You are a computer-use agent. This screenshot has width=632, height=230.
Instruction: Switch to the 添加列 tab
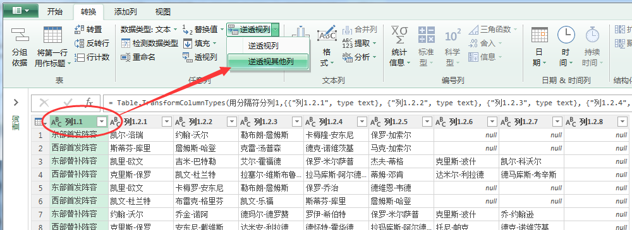tap(125, 12)
